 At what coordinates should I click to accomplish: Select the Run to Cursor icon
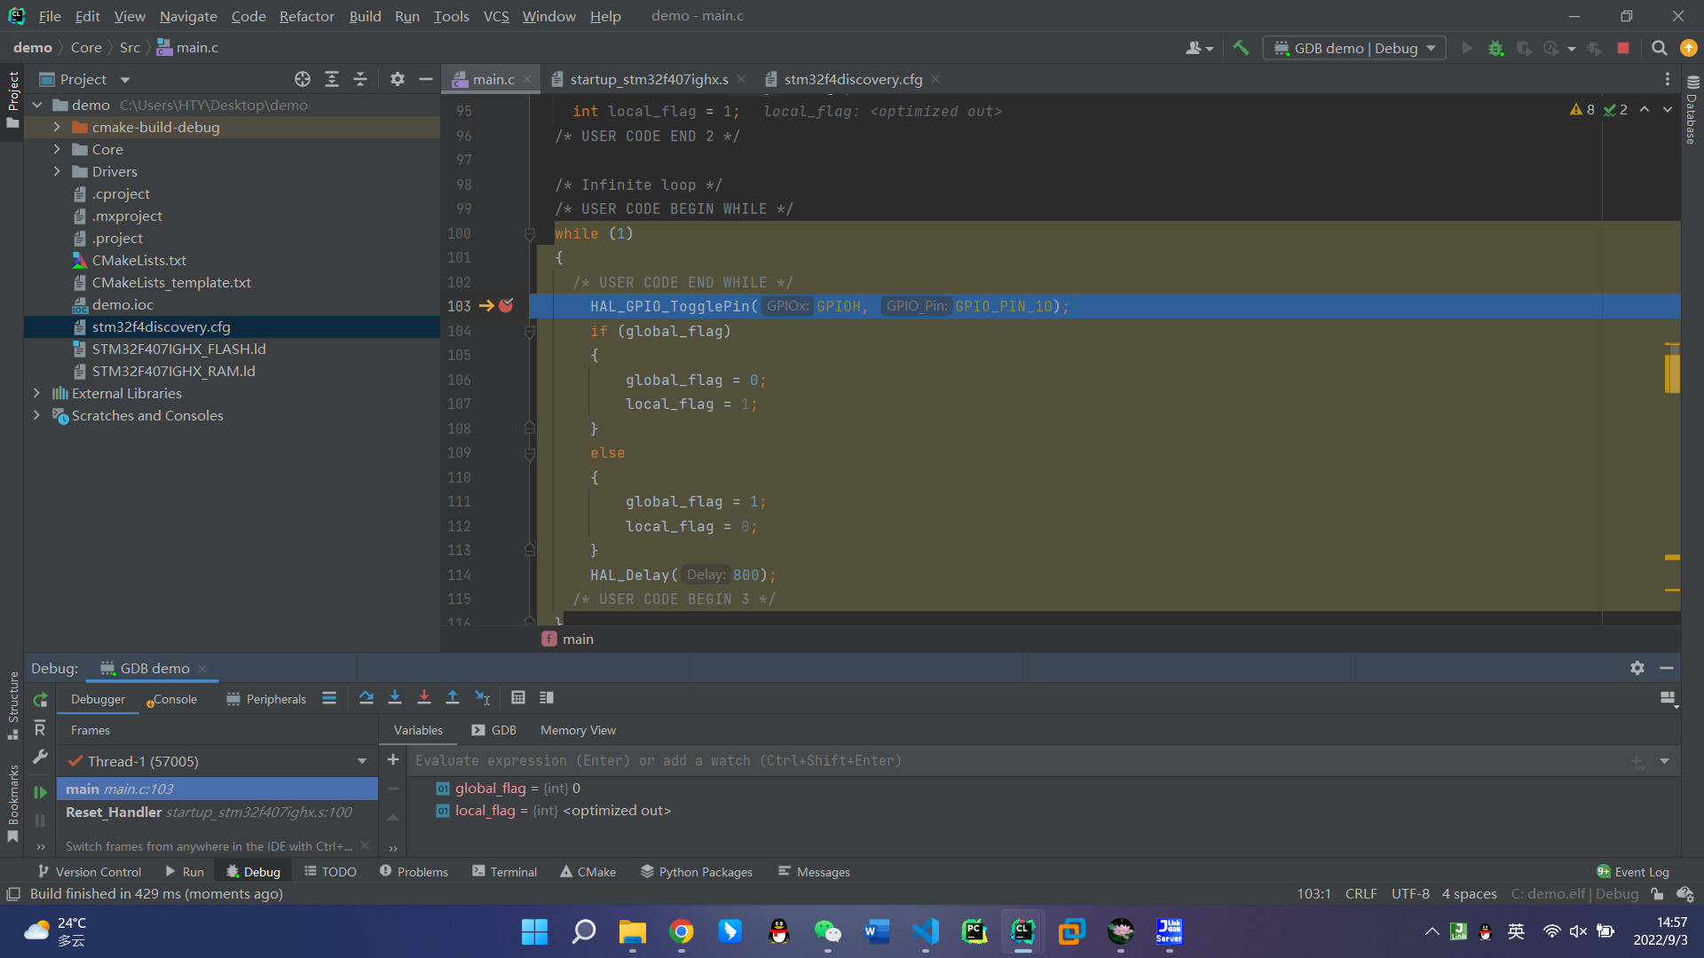point(482,698)
